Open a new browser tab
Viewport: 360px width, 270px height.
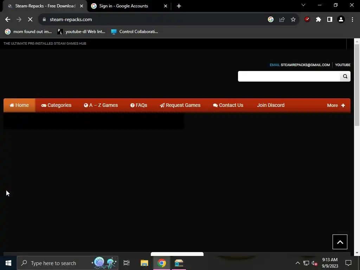(179, 6)
